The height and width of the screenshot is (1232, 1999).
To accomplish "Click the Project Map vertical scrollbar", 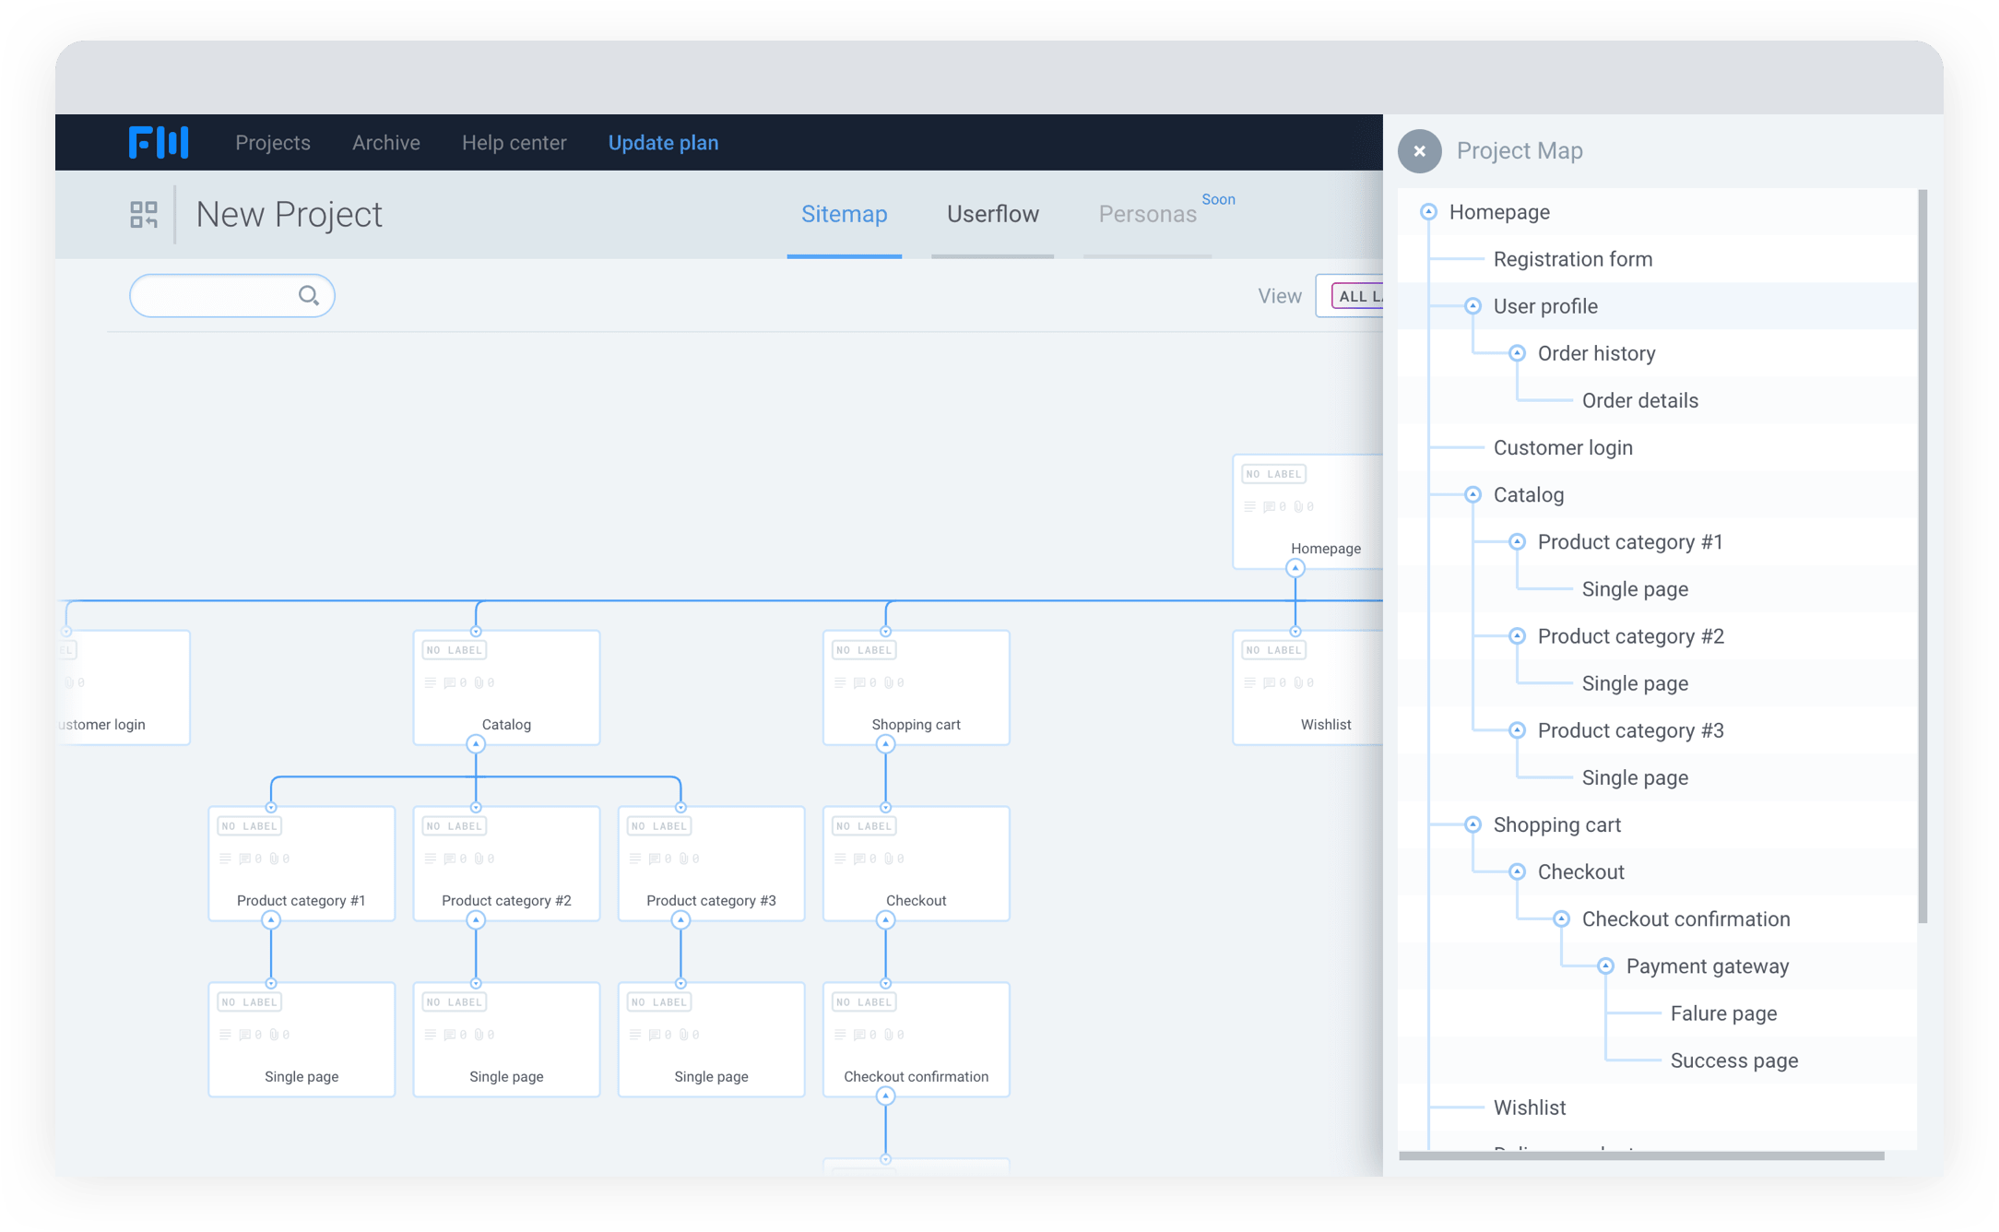I will pyautogui.click(x=1922, y=553).
